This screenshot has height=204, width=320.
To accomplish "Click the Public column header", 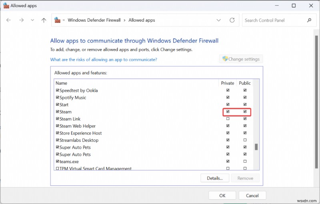I will coord(245,83).
